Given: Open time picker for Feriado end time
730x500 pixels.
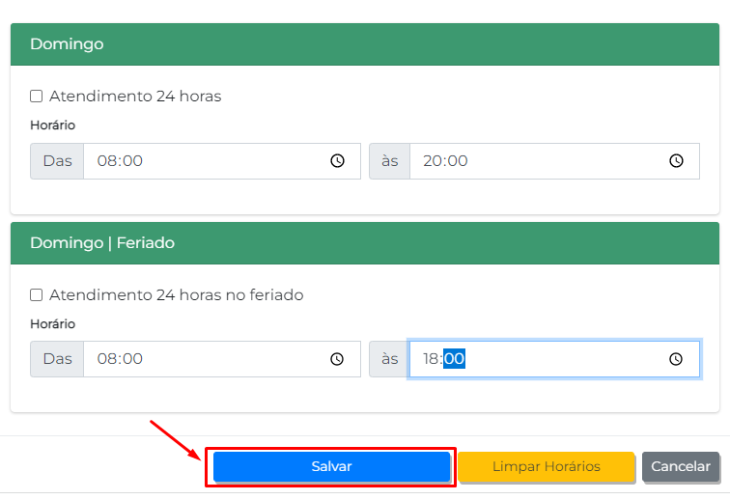Looking at the screenshot, I should [677, 359].
